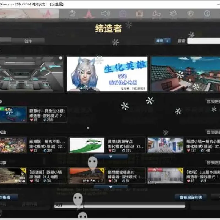Open the 生化英雄 666 featured banner
Viewport: 220px width, 220px height.
pos(107,74)
